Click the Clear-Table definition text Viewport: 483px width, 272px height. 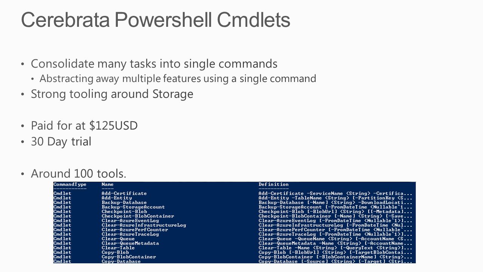point(335,248)
